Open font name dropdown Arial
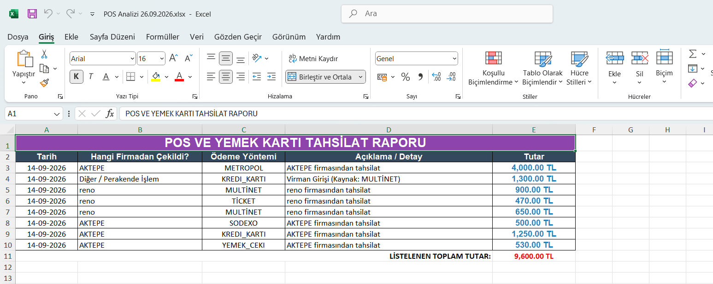Screen dimensions: 713x284 [x=132, y=58]
